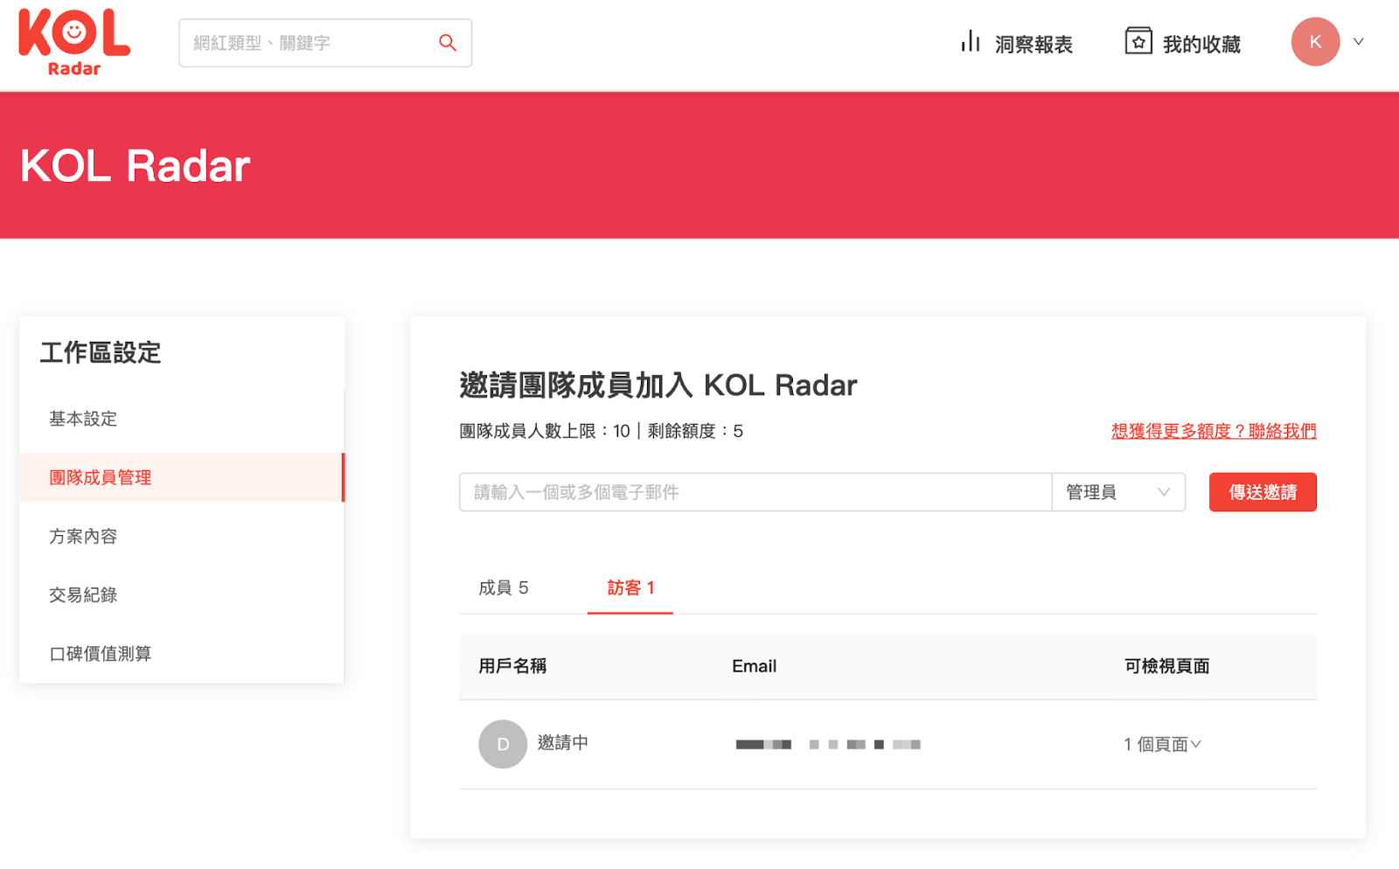The image size is (1399, 869).
Task: Click the 用戶名稱 column header
Action: [512, 666]
